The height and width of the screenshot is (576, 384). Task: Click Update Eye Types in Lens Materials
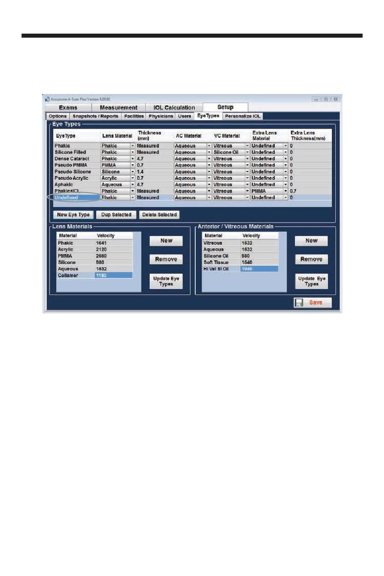point(166,281)
